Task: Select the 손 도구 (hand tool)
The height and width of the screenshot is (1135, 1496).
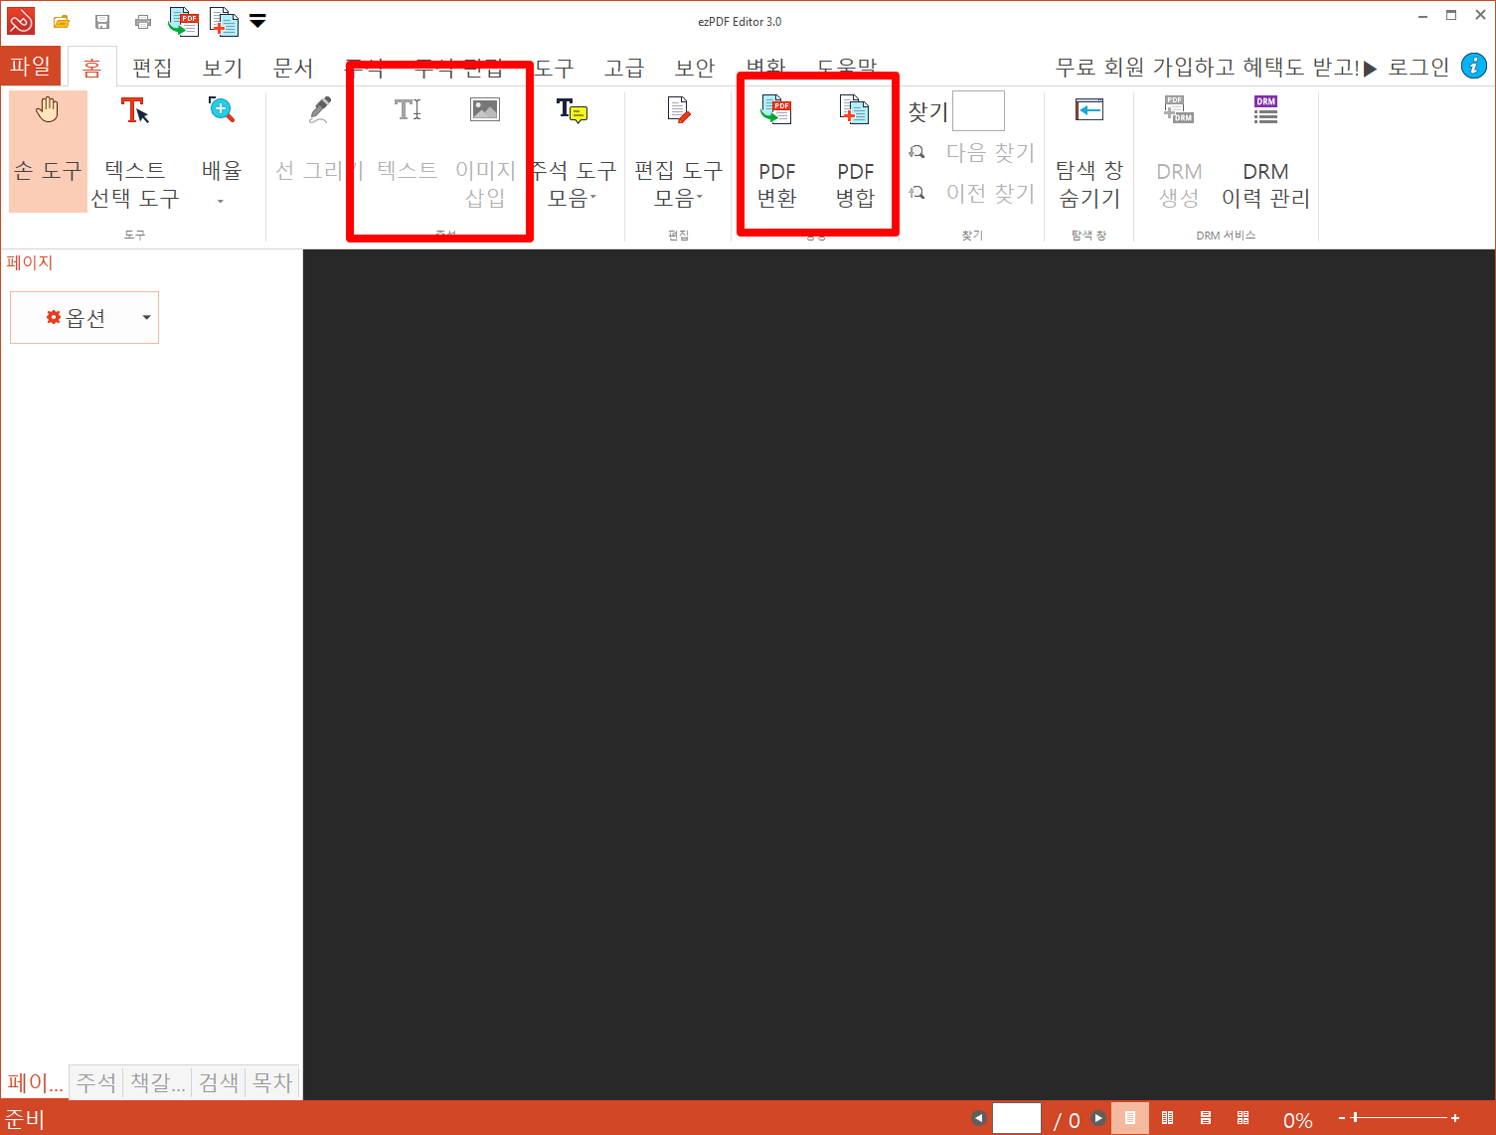Action: [x=47, y=151]
